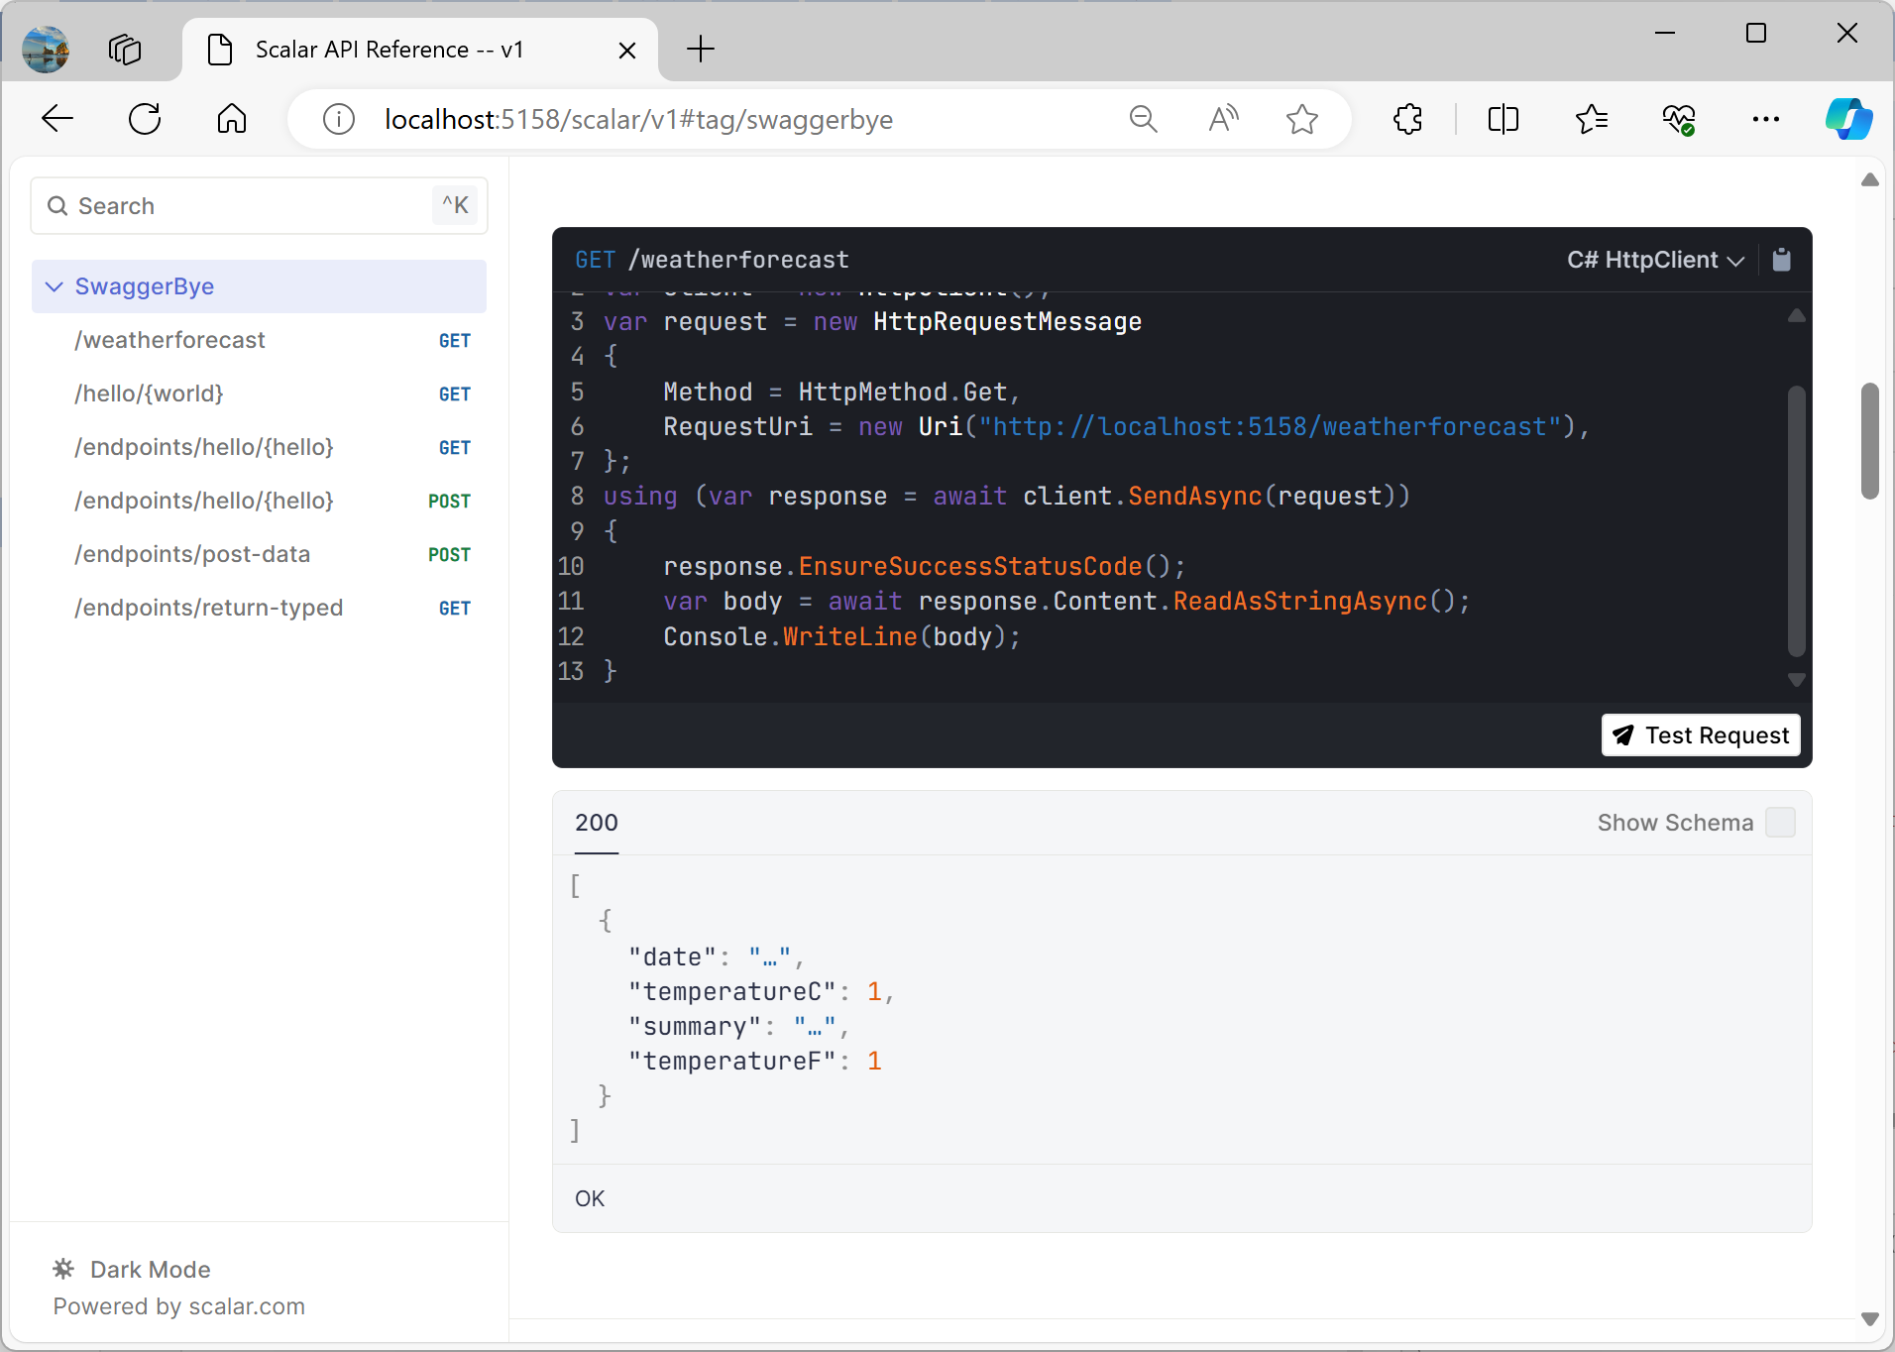Click the ^K search shortcut badge
Image resolution: width=1895 pixels, height=1352 pixels.
pos(455,205)
